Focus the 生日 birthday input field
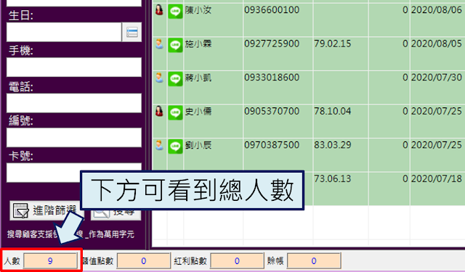Viewport: 465px width, 272px height. tap(64, 32)
